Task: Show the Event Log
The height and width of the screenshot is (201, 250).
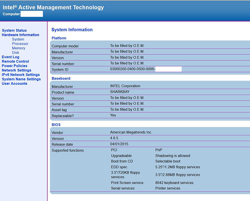Action: coord(10,57)
